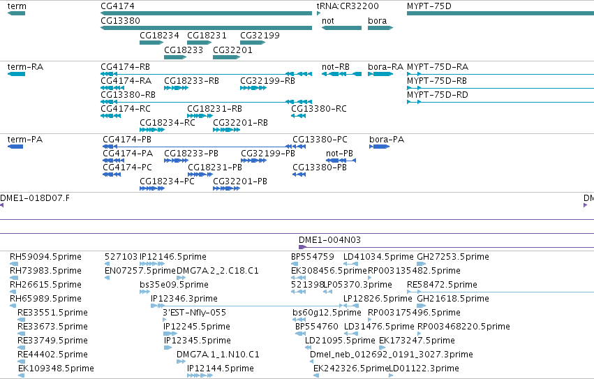
Task: Click the term-PA protein label
Action: click(x=25, y=140)
